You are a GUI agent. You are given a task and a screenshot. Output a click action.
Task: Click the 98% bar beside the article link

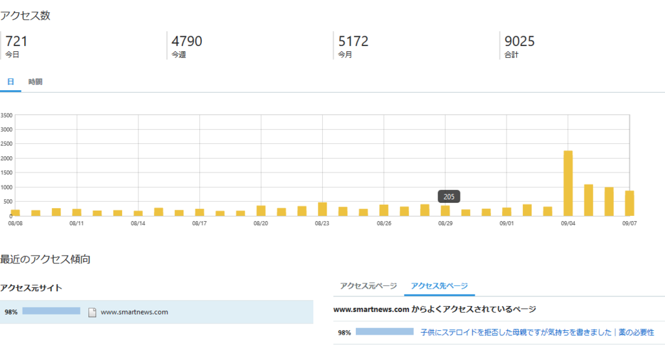point(384,331)
